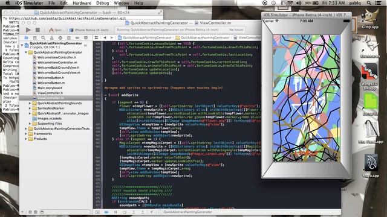The image size is (387, 217).
Task: Go back with the editor back arrow
Action: [x=105, y=37]
